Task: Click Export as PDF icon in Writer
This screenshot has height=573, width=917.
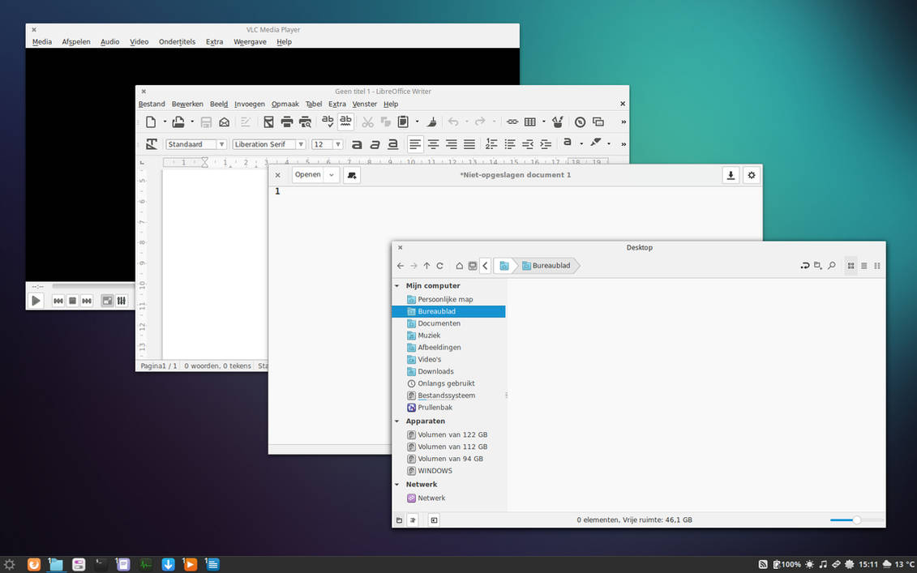Action: point(268,122)
